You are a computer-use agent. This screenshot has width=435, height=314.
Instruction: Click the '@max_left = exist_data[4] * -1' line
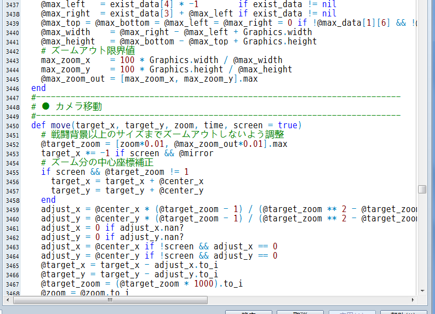[x=188, y=4]
